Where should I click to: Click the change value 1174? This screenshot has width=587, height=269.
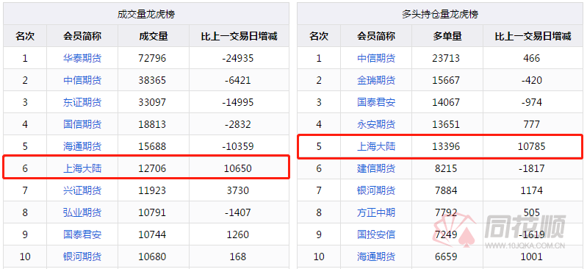(x=532, y=190)
